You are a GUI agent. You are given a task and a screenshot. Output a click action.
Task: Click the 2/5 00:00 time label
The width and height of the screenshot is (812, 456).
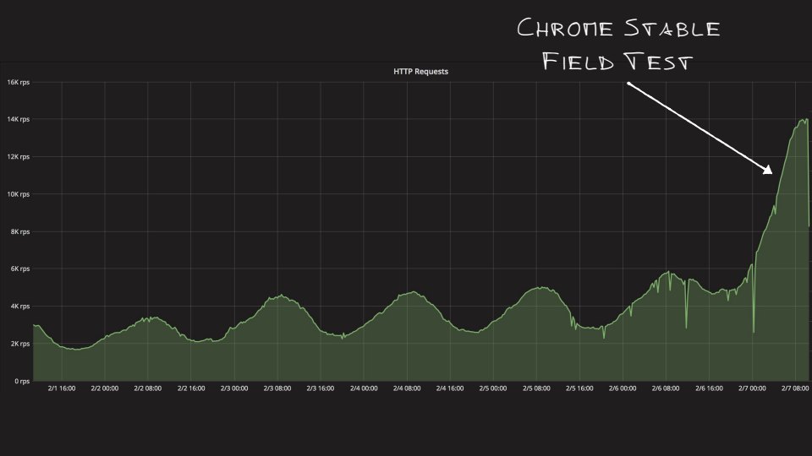[x=493, y=388]
